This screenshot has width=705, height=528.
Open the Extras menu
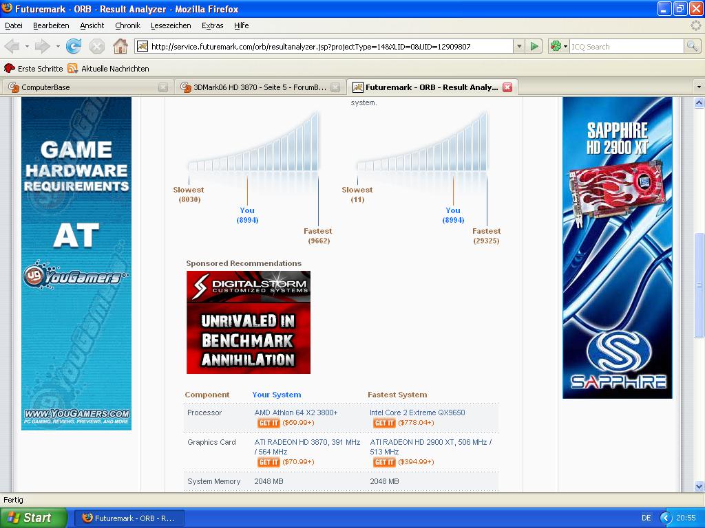pyautogui.click(x=213, y=25)
